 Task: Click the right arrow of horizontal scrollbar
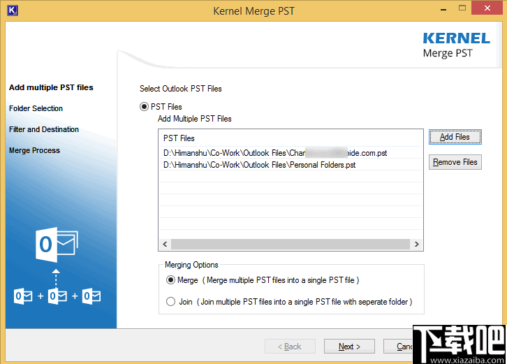[416, 244]
